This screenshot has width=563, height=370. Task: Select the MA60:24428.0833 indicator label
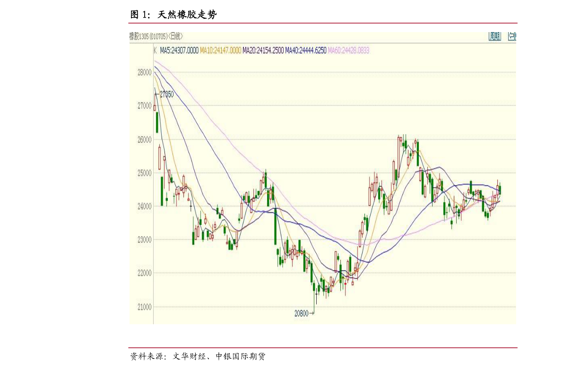[x=348, y=50]
